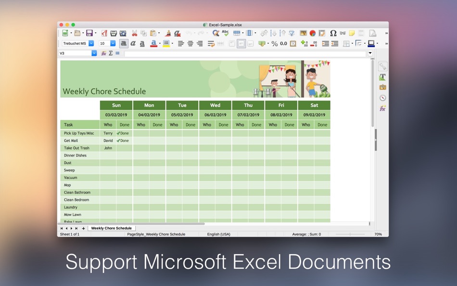Insert special character (Omega)
Image resolution: width=457 pixels, height=286 pixels.
[333, 33]
